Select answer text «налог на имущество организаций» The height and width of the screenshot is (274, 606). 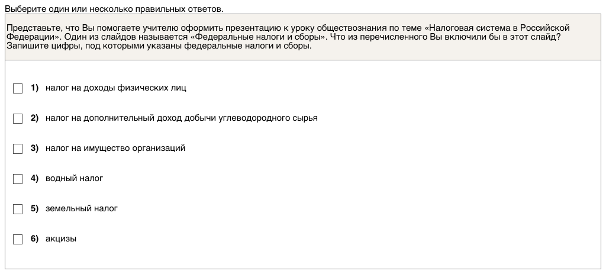click(x=115, y=149)
